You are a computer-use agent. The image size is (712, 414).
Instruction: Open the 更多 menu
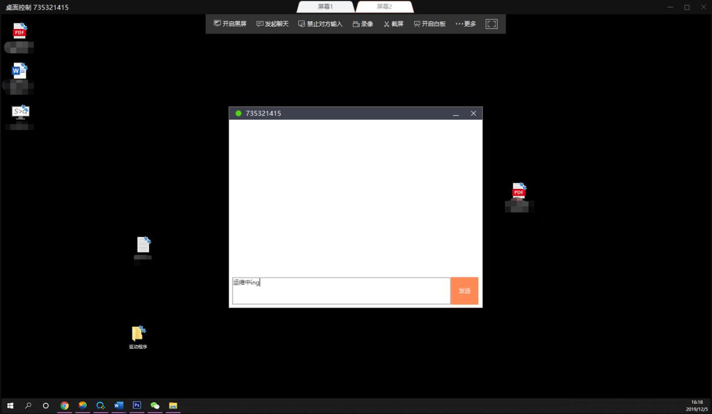[466, 24]
